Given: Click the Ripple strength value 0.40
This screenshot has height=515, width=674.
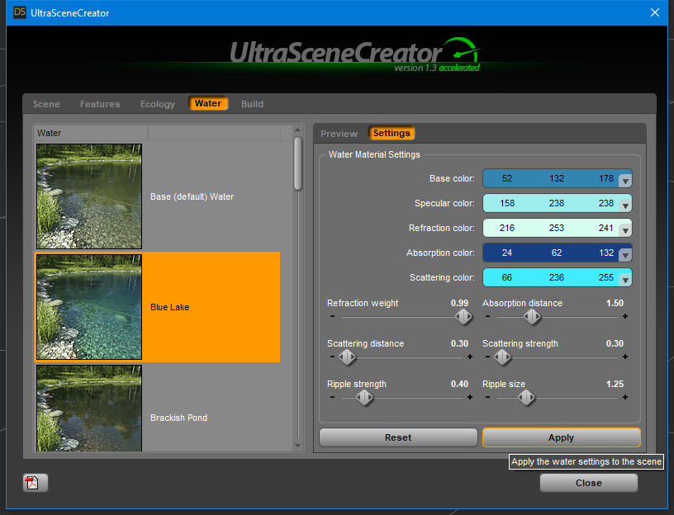Looking at the screenshot, I should click(459, 384).
